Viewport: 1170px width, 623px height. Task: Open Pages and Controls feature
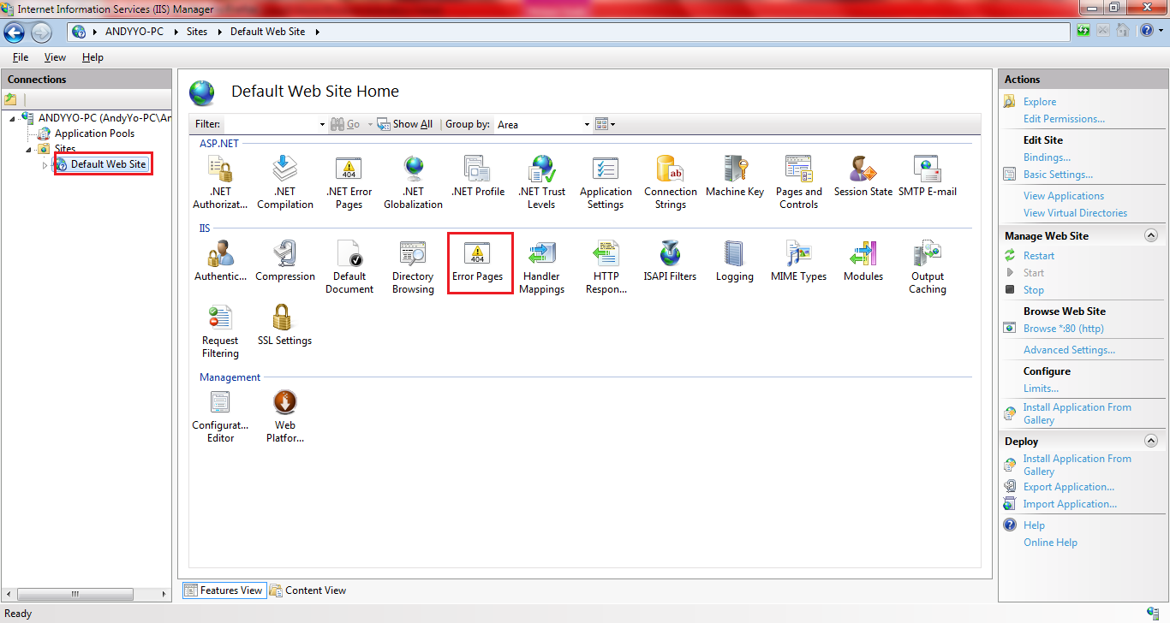pos(799,182)
